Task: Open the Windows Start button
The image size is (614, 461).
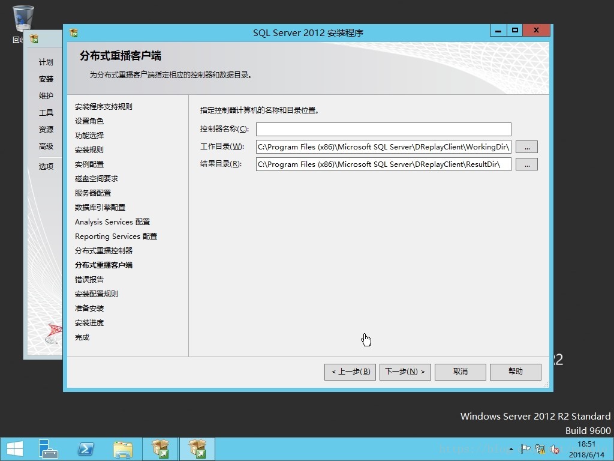Action: 14,449
